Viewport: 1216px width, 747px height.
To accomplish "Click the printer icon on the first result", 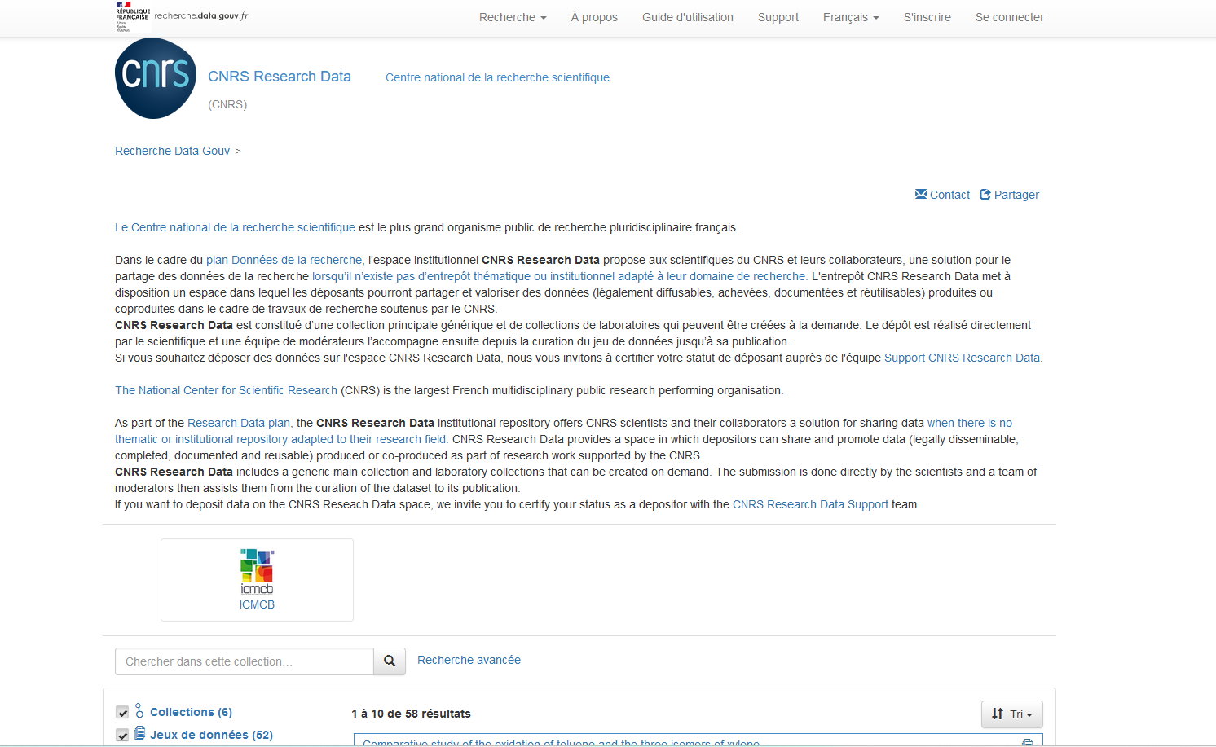I will click(x=1026, y=741).
